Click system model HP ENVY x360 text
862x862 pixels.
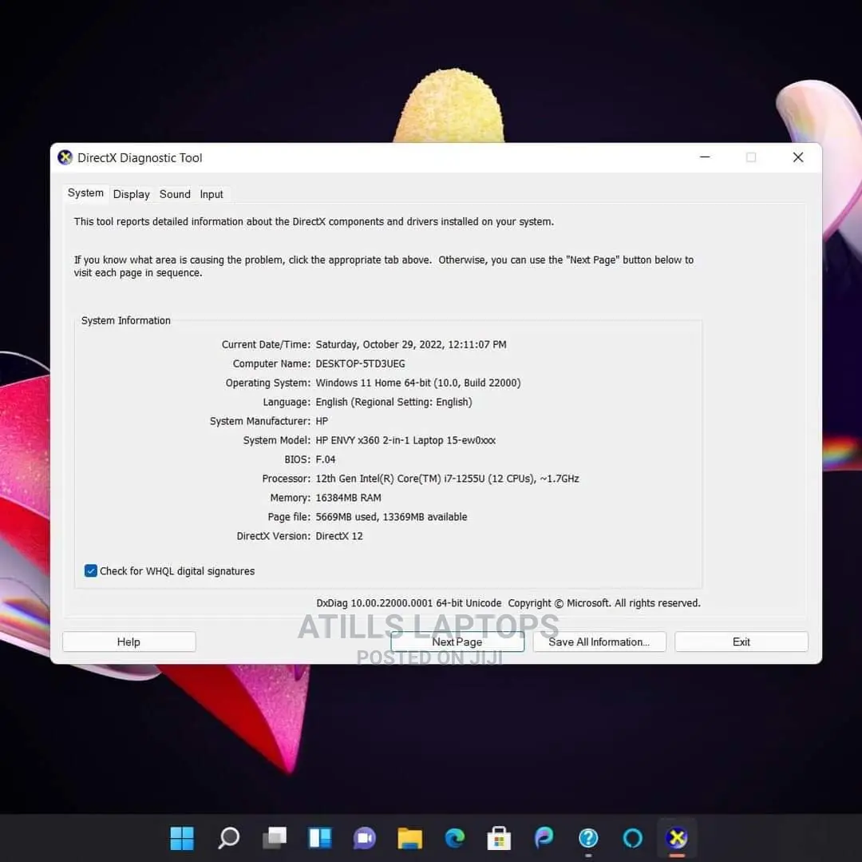pyautogui.click(x=405, y=440)
